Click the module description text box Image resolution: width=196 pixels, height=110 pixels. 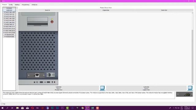[89, 95]
